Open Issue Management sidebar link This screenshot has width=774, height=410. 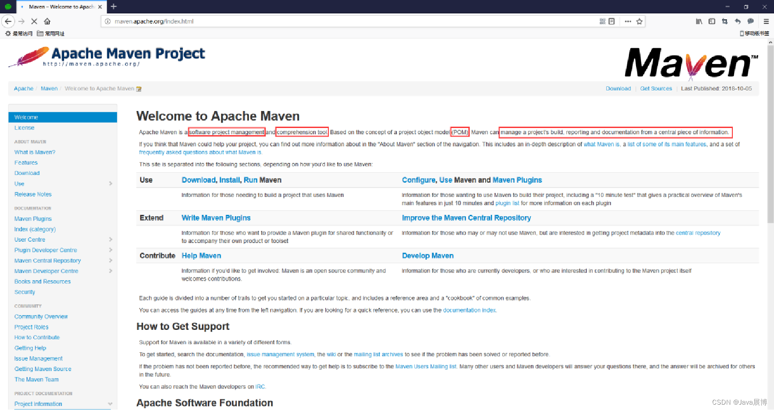click(39, 359)
